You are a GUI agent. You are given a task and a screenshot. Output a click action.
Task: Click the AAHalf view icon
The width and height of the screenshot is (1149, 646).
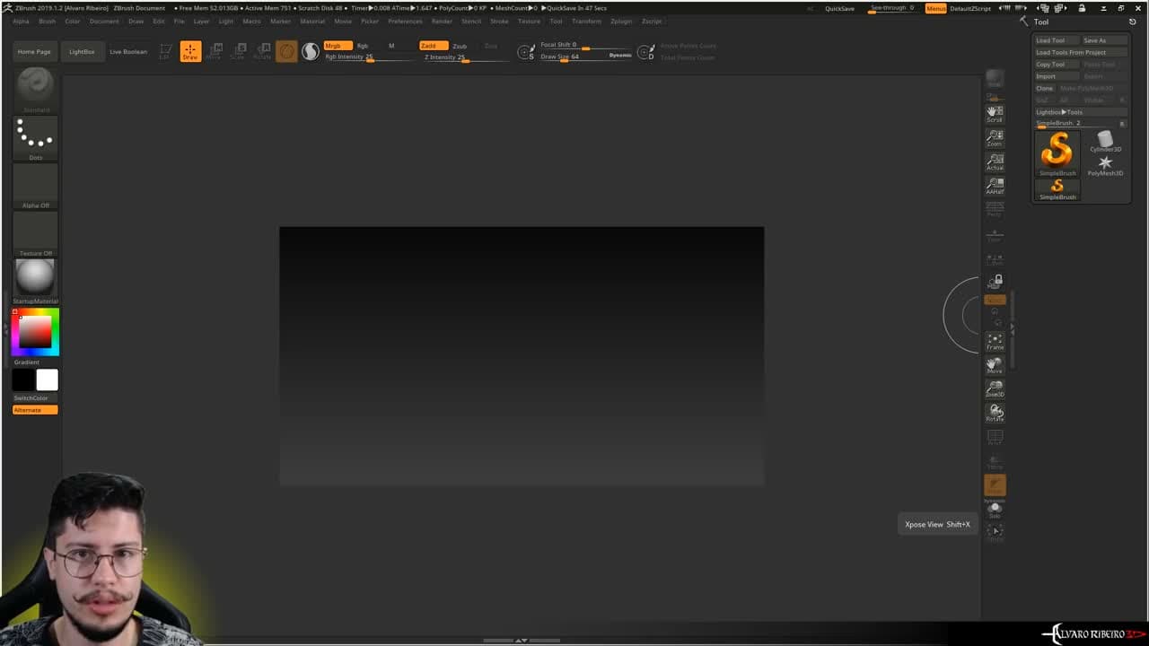click(x=995, y=186)
